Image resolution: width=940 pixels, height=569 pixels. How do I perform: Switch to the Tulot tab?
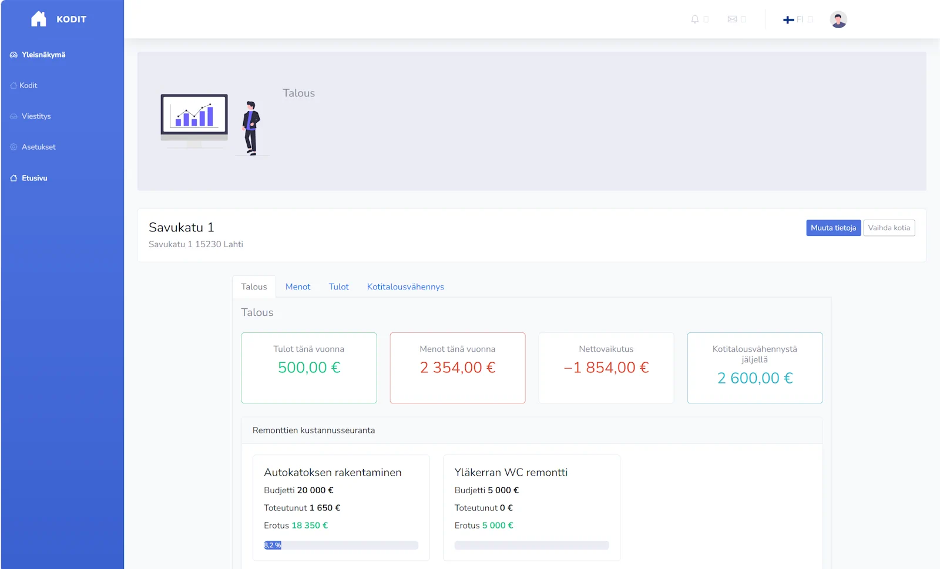[338, 287]
